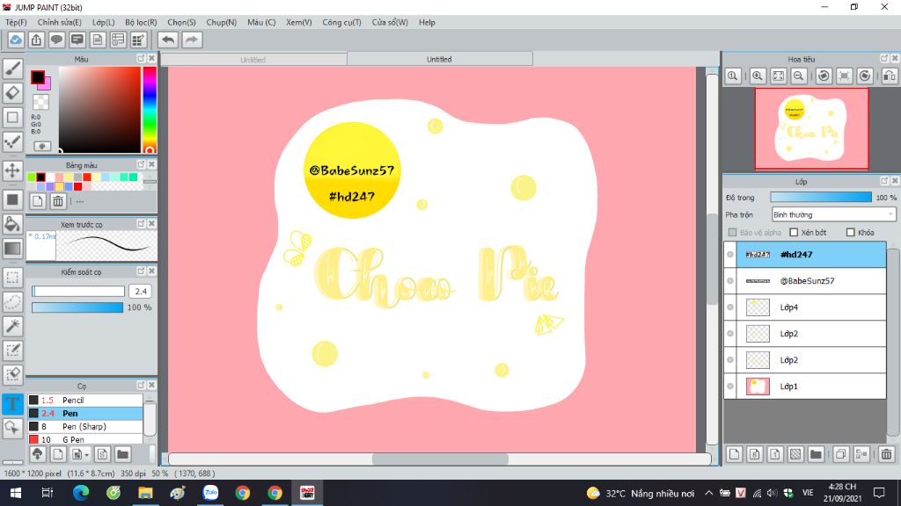Duplicate the selected layer
Image resolution: width=901 pixels, height=506 pixels.
tap(840, 454)
